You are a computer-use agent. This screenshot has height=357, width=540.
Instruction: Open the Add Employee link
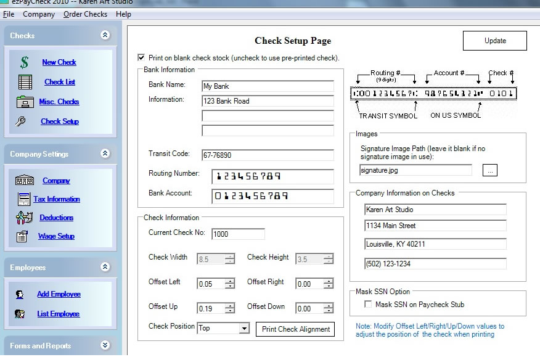pyautogui.click(x=59, y=294)
